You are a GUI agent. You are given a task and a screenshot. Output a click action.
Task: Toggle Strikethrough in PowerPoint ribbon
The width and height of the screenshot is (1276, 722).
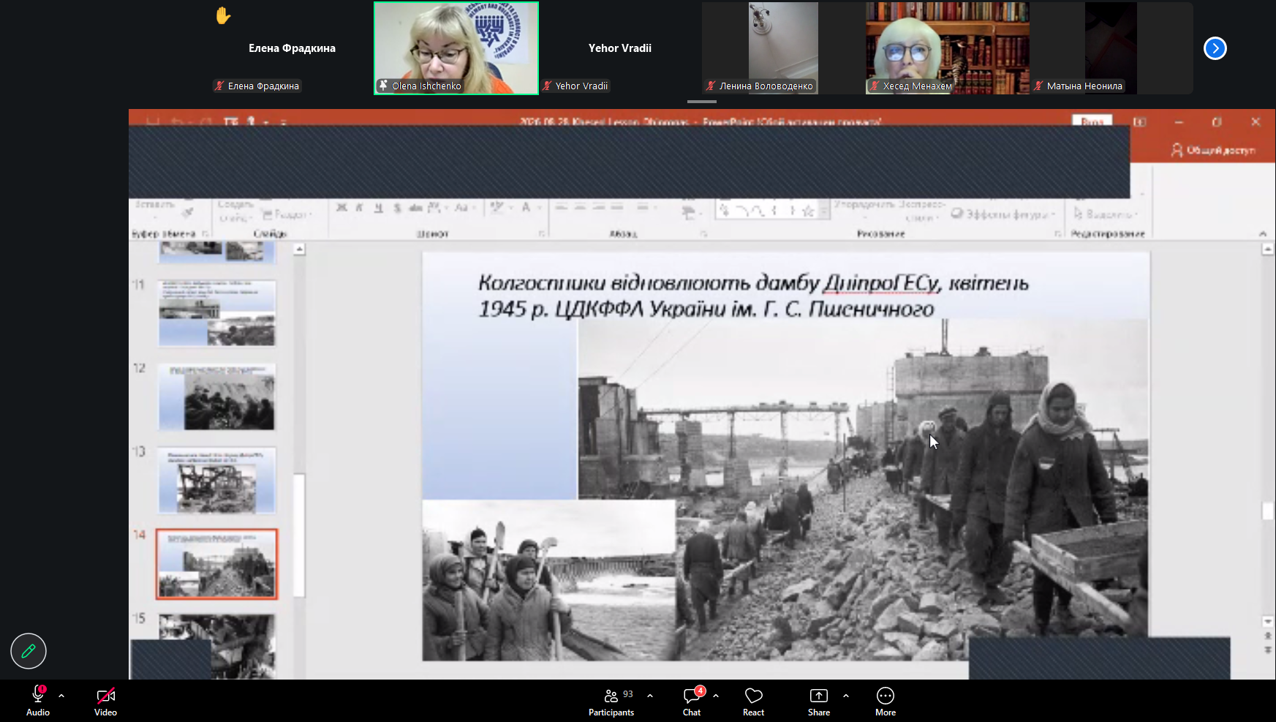pyautogui.click(x=415, y=208)
